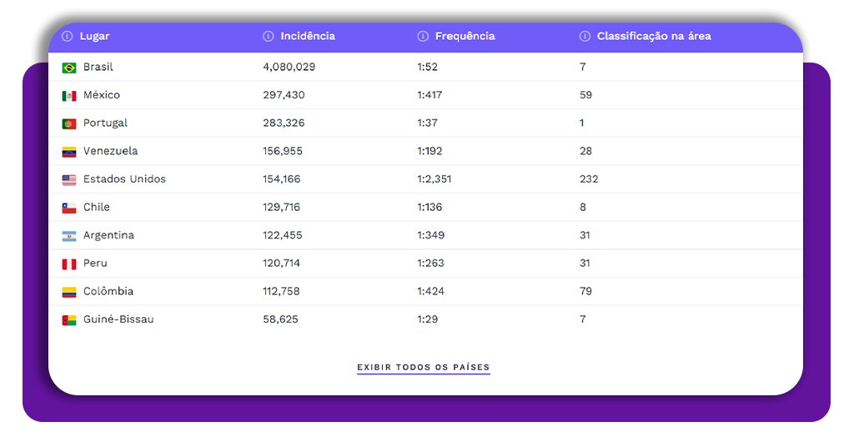854x447 pixels.
Task: Click the info icon beside Lugar
Action: click(x=68, y=37)
